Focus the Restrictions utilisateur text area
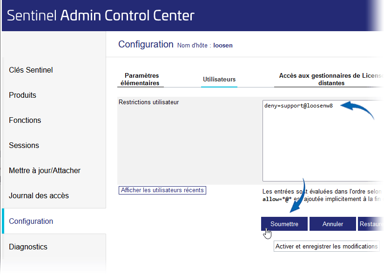The image size is (384, 275). tap(323, 141)
